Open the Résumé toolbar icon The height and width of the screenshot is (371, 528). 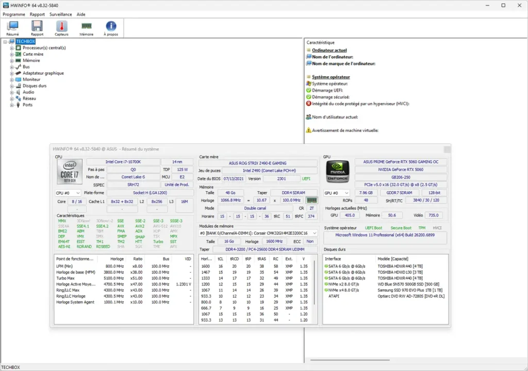pyautogui.click(x=12, y=28)
